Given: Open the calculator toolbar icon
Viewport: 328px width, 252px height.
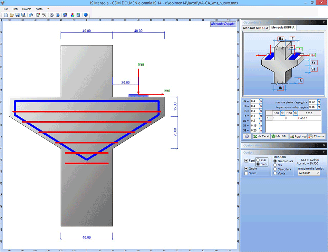Looking at the screenshot, I should point(78,15).
